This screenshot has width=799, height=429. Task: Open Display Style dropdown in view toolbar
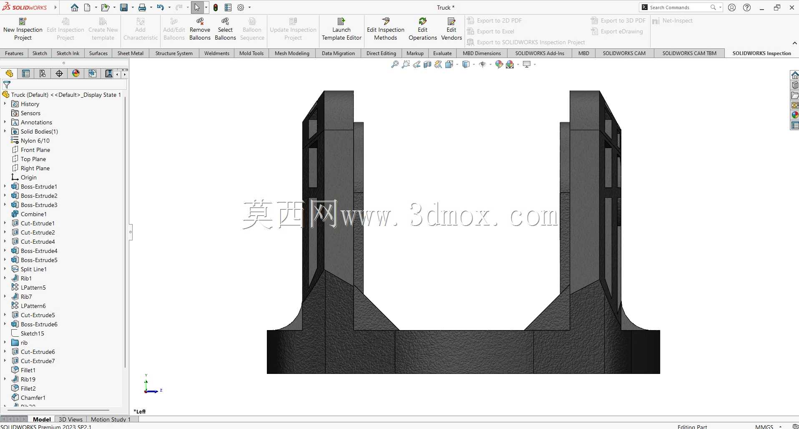(x=474, y=64)
